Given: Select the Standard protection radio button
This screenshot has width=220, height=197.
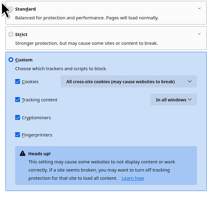Looking at the screenshot, I should tap(11, 9).
